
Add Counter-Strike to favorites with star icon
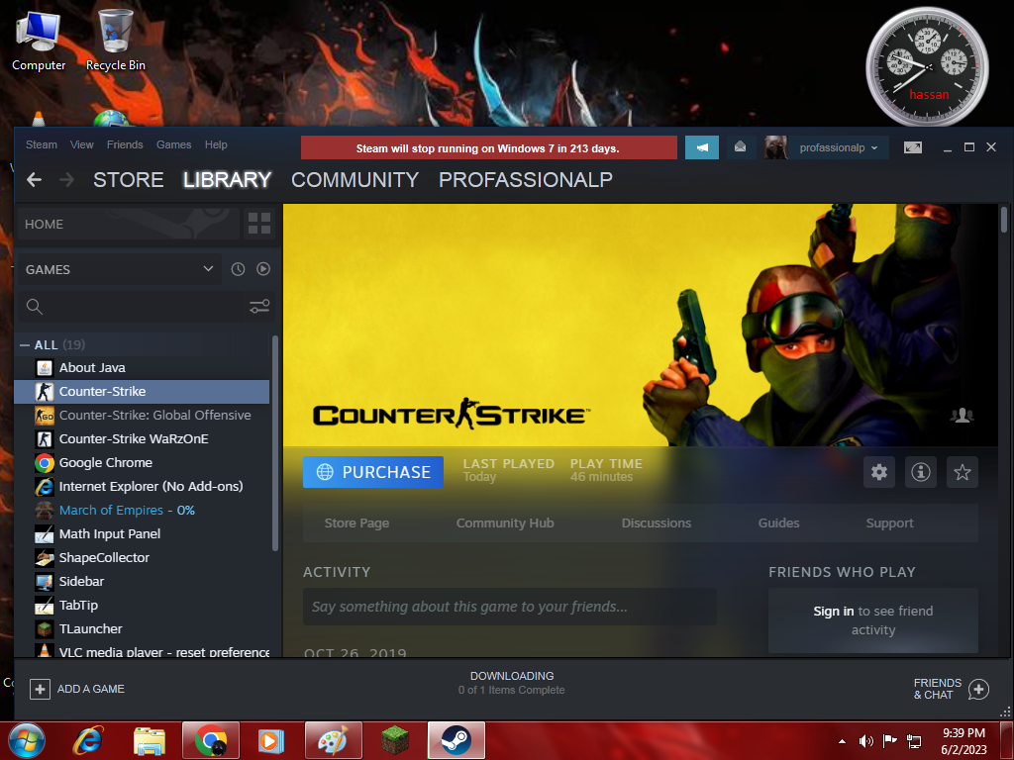coord(962,472)
